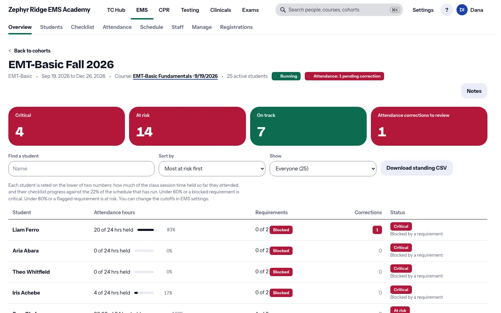The width and height of the screenshot is (501, 313).
Task: Click the Attendance: 1 pending correction badge
Action: click(x=344, y=76)
